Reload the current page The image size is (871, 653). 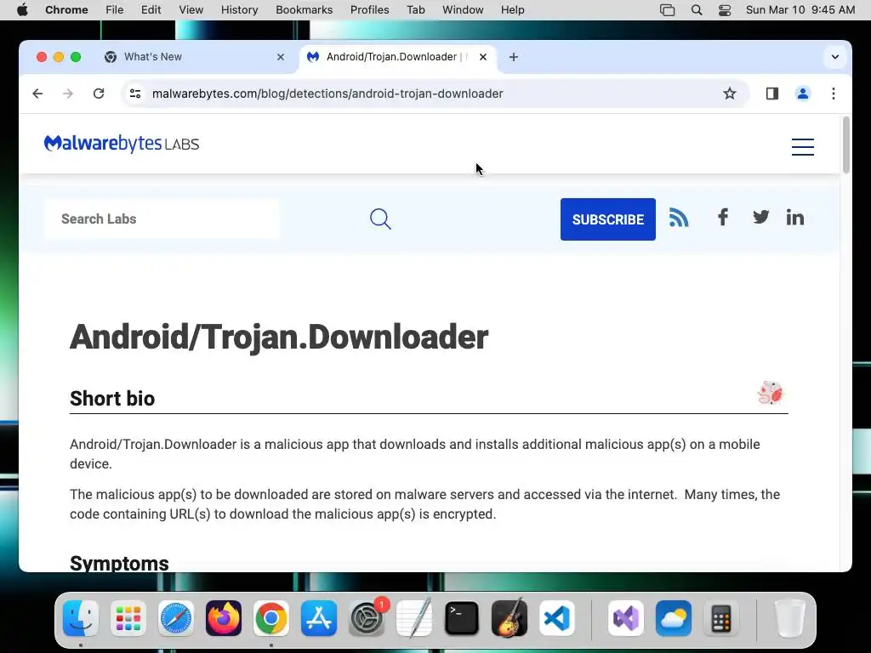(x=99, y=94)
